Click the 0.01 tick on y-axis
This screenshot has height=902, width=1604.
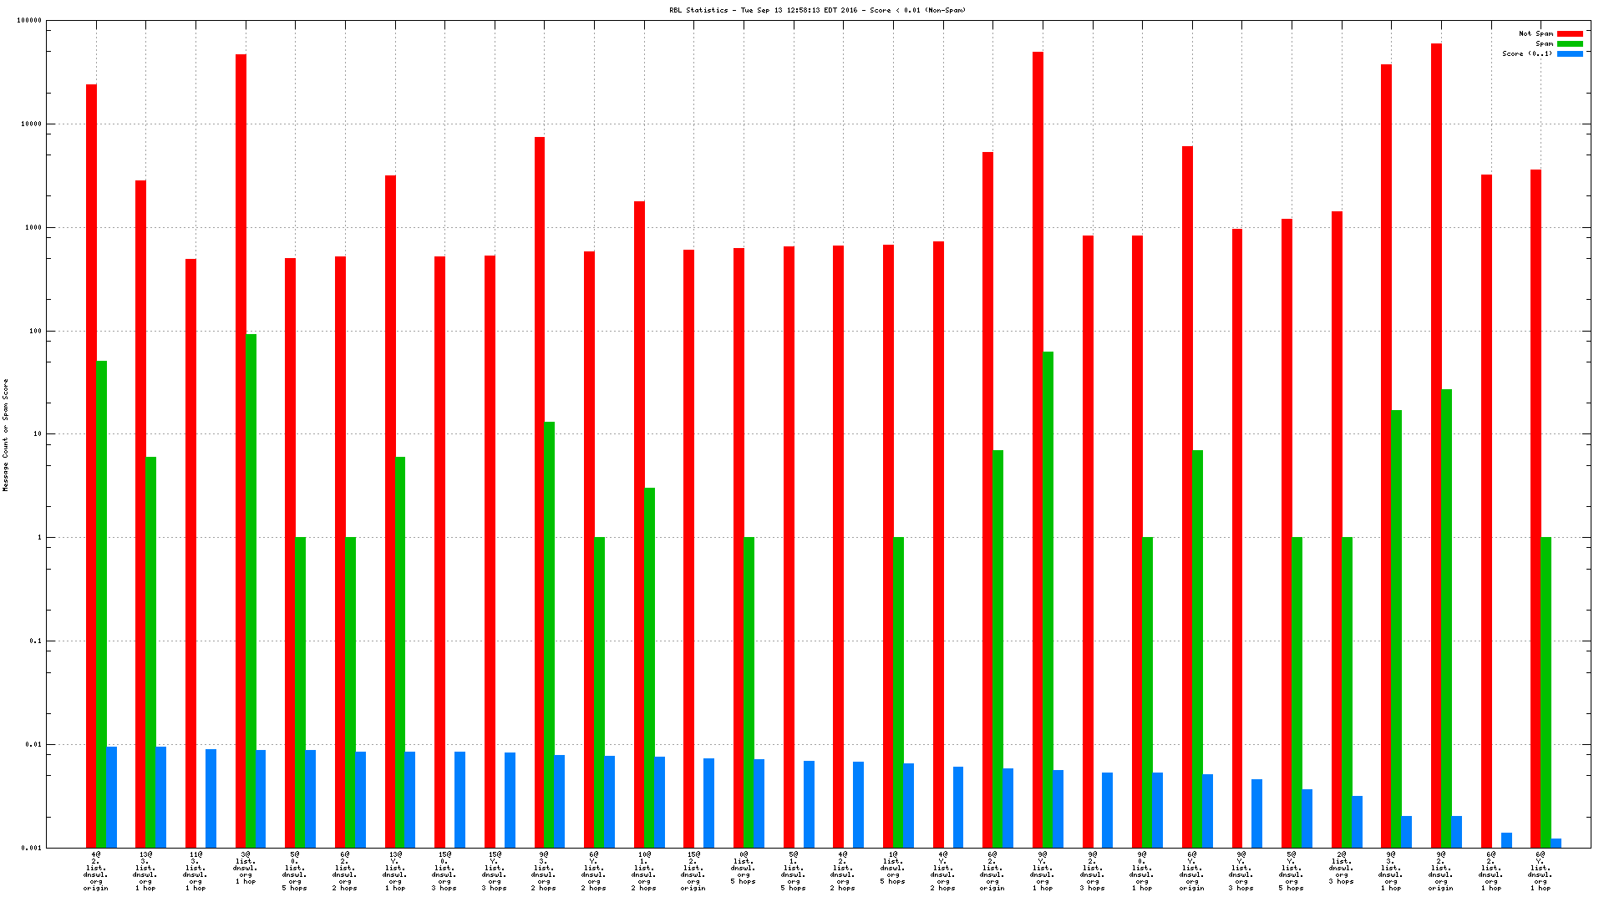tap(33, 745)
